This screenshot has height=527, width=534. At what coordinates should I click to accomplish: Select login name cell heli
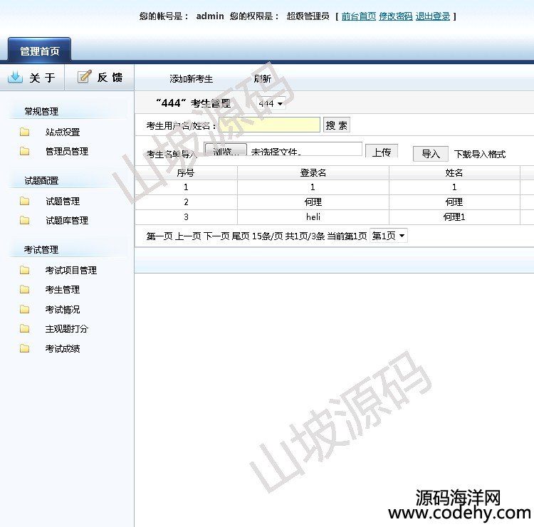[313, 216]
